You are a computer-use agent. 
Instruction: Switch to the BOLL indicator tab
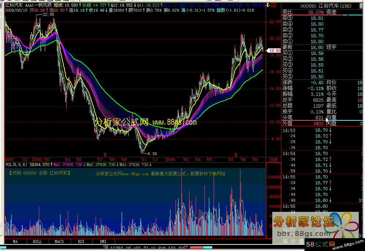click(x=37, y=241)
